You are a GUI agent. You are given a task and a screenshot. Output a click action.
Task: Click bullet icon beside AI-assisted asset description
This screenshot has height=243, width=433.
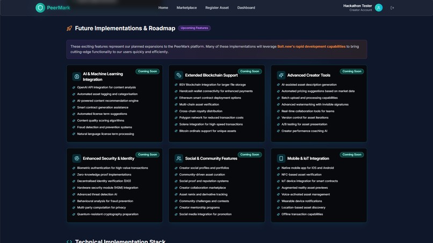tap(278, 85)
